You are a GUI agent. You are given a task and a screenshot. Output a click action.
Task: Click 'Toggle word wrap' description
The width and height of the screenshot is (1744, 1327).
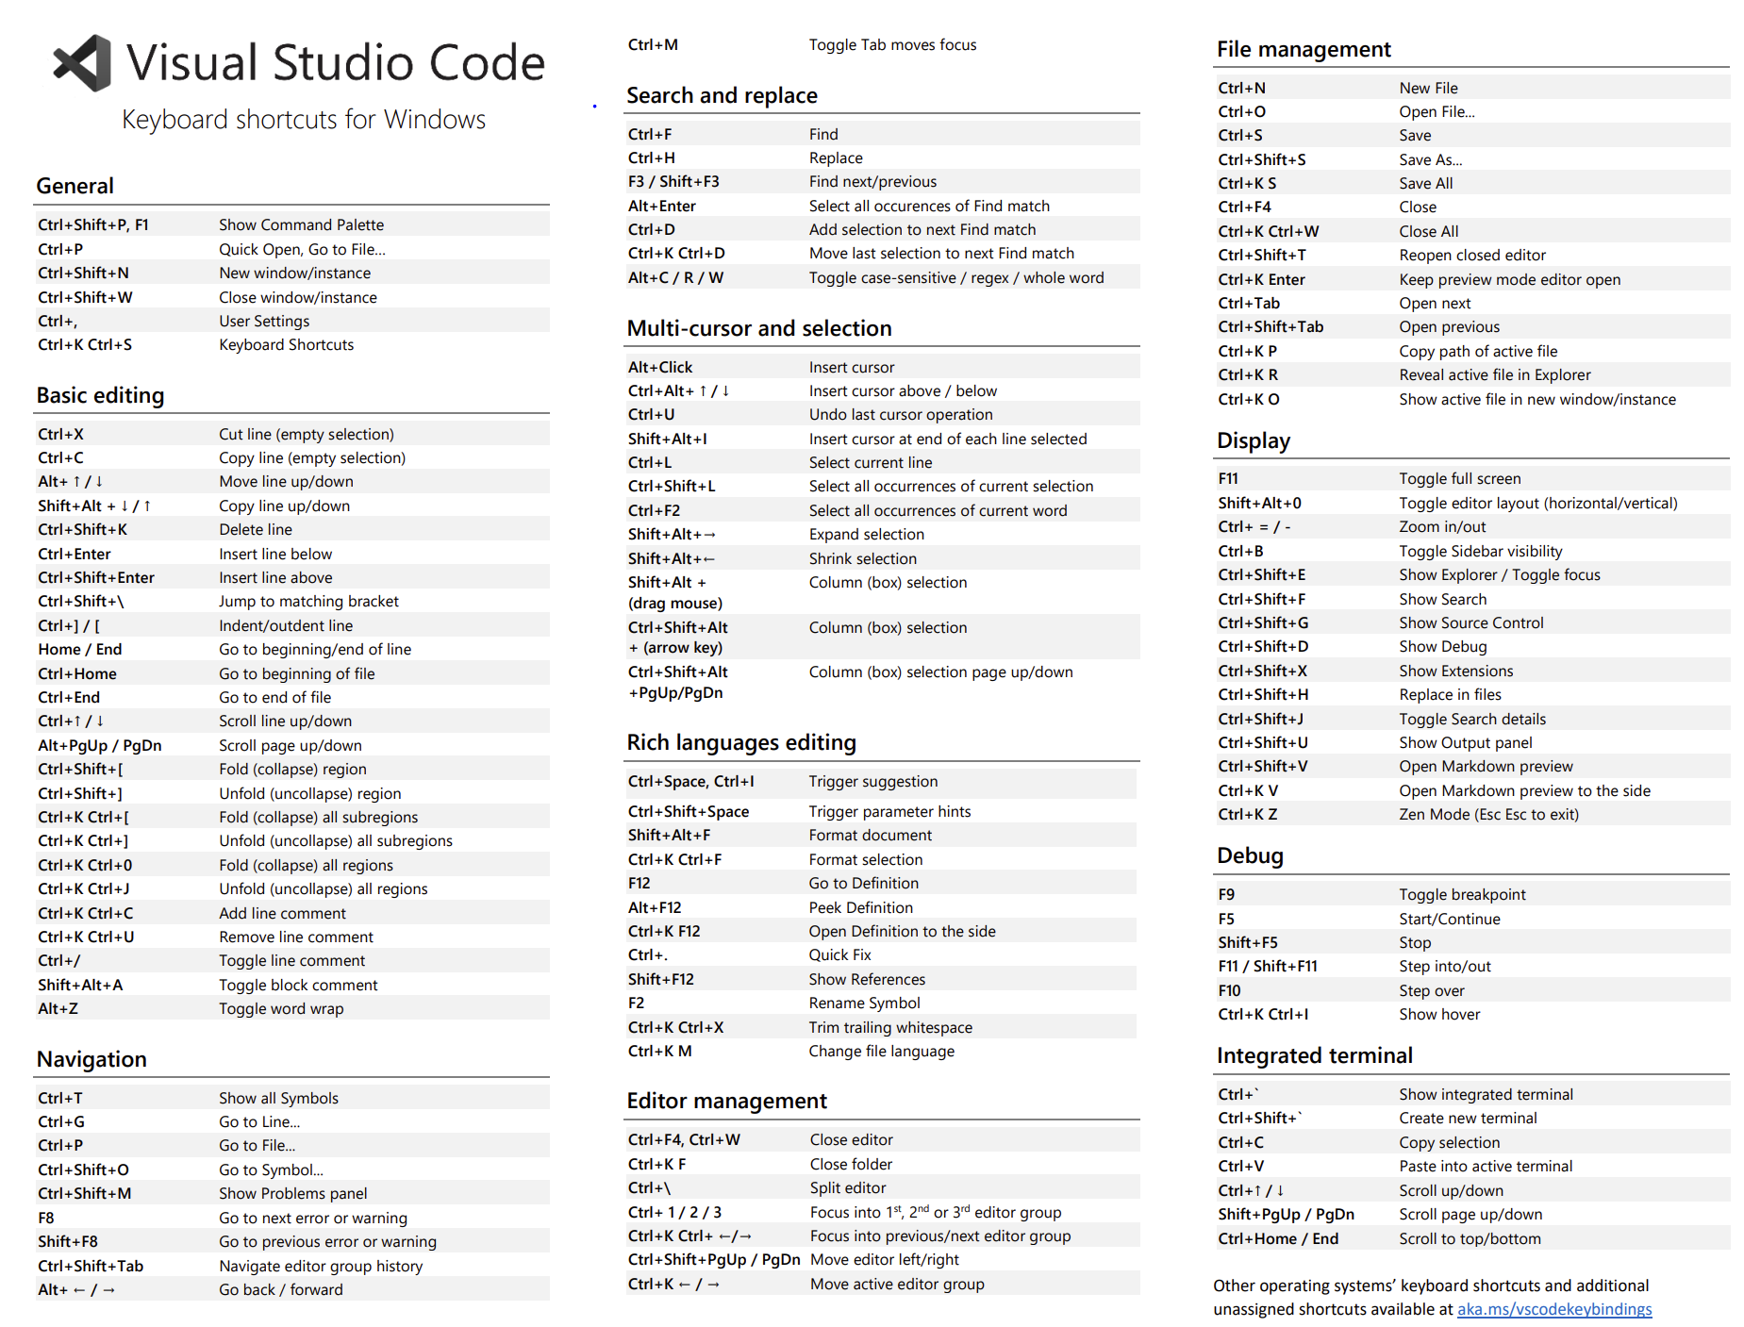point(281,1008)
